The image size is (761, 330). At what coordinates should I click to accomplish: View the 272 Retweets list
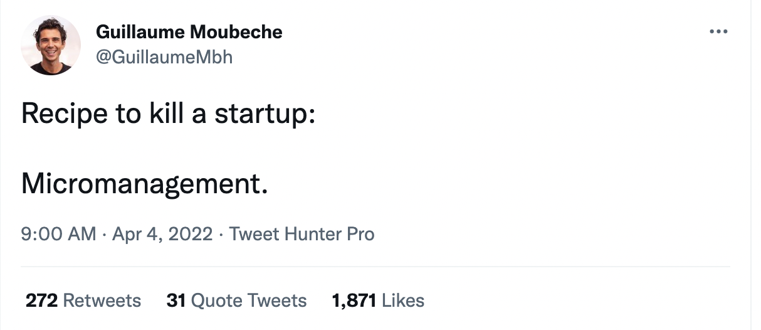pos(83,301)
